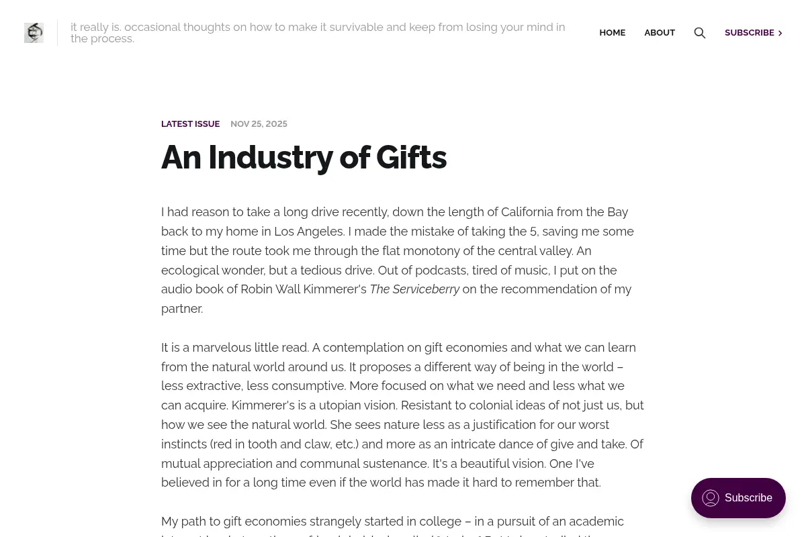The image size is (806, 537).
Task: Go to the HOME page
Action: [x=612, y=33]
